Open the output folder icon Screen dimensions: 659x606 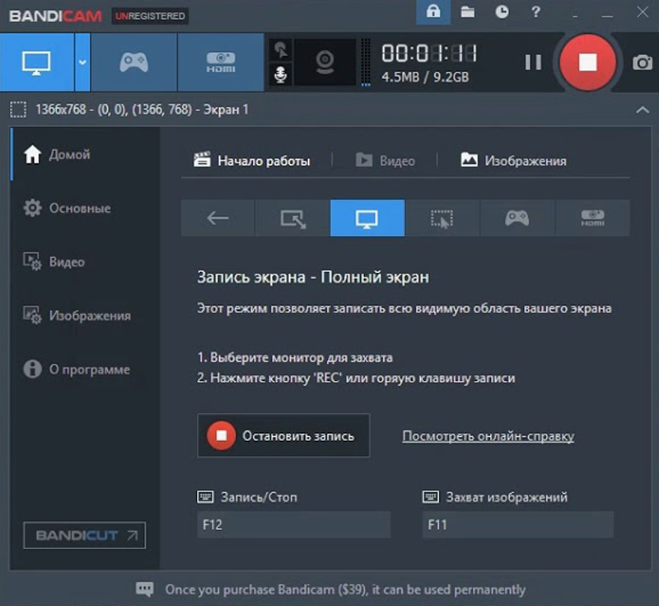tap(467, 12)
